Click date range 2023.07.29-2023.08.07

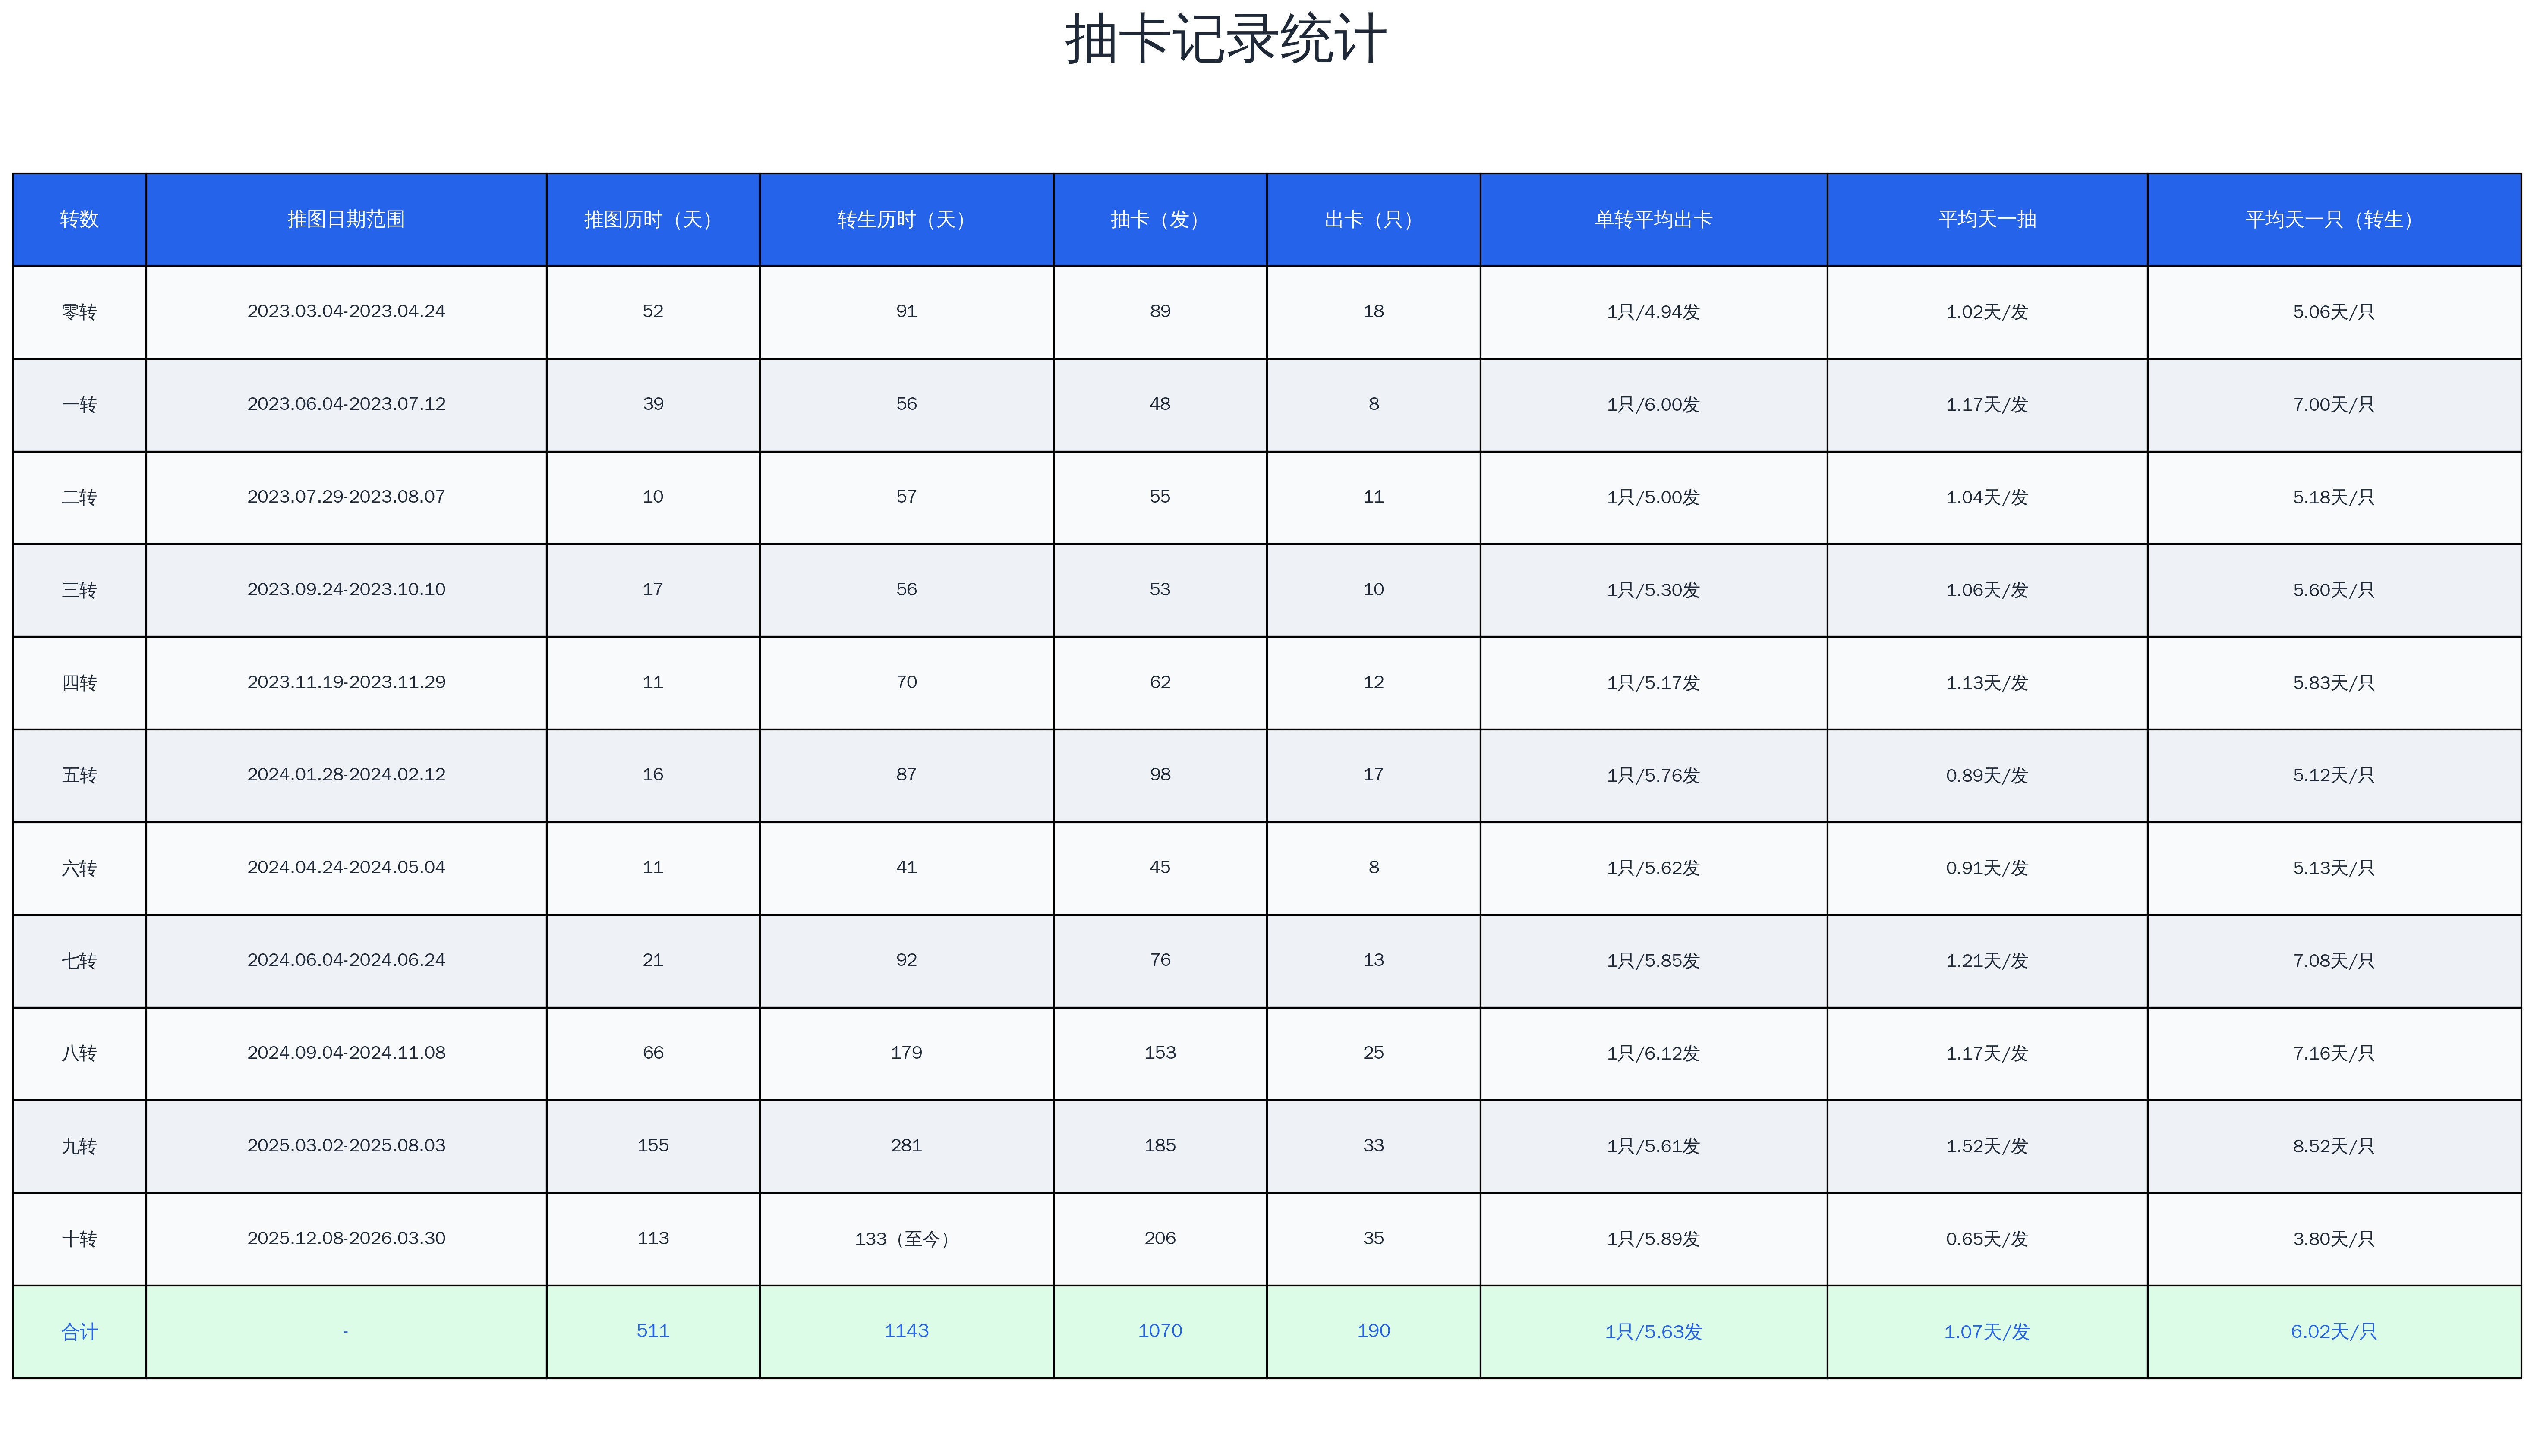(346, 497)
